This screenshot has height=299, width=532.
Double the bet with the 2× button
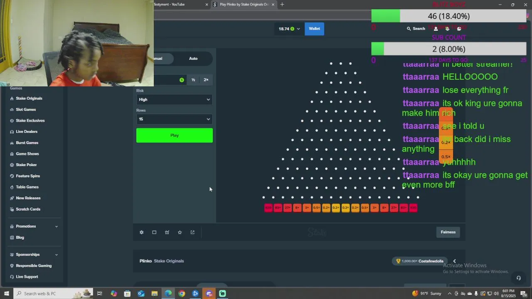point(206,80)
